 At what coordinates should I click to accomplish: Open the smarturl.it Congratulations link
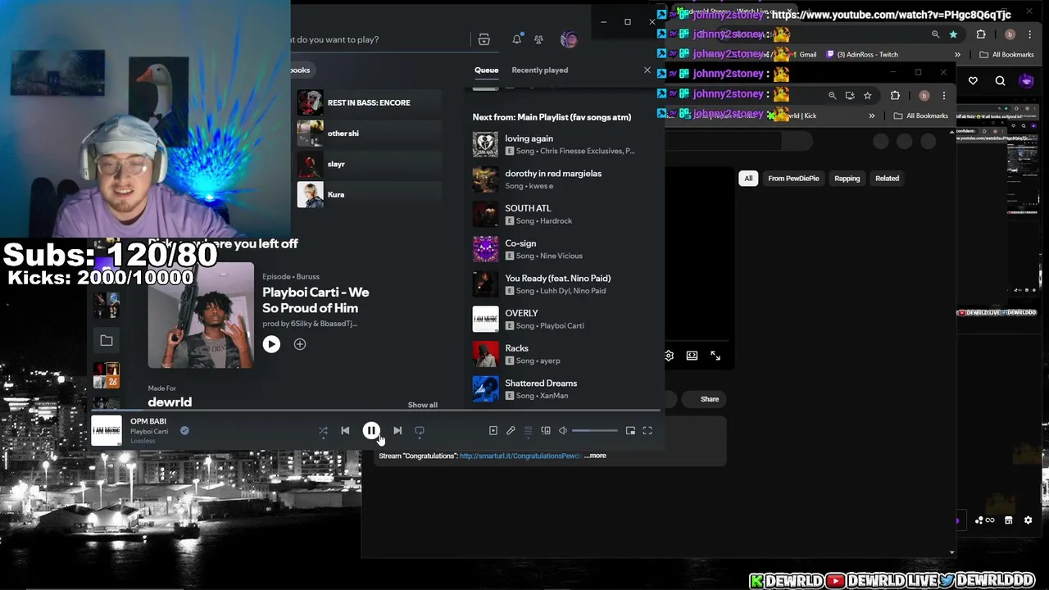pos(520,456)
